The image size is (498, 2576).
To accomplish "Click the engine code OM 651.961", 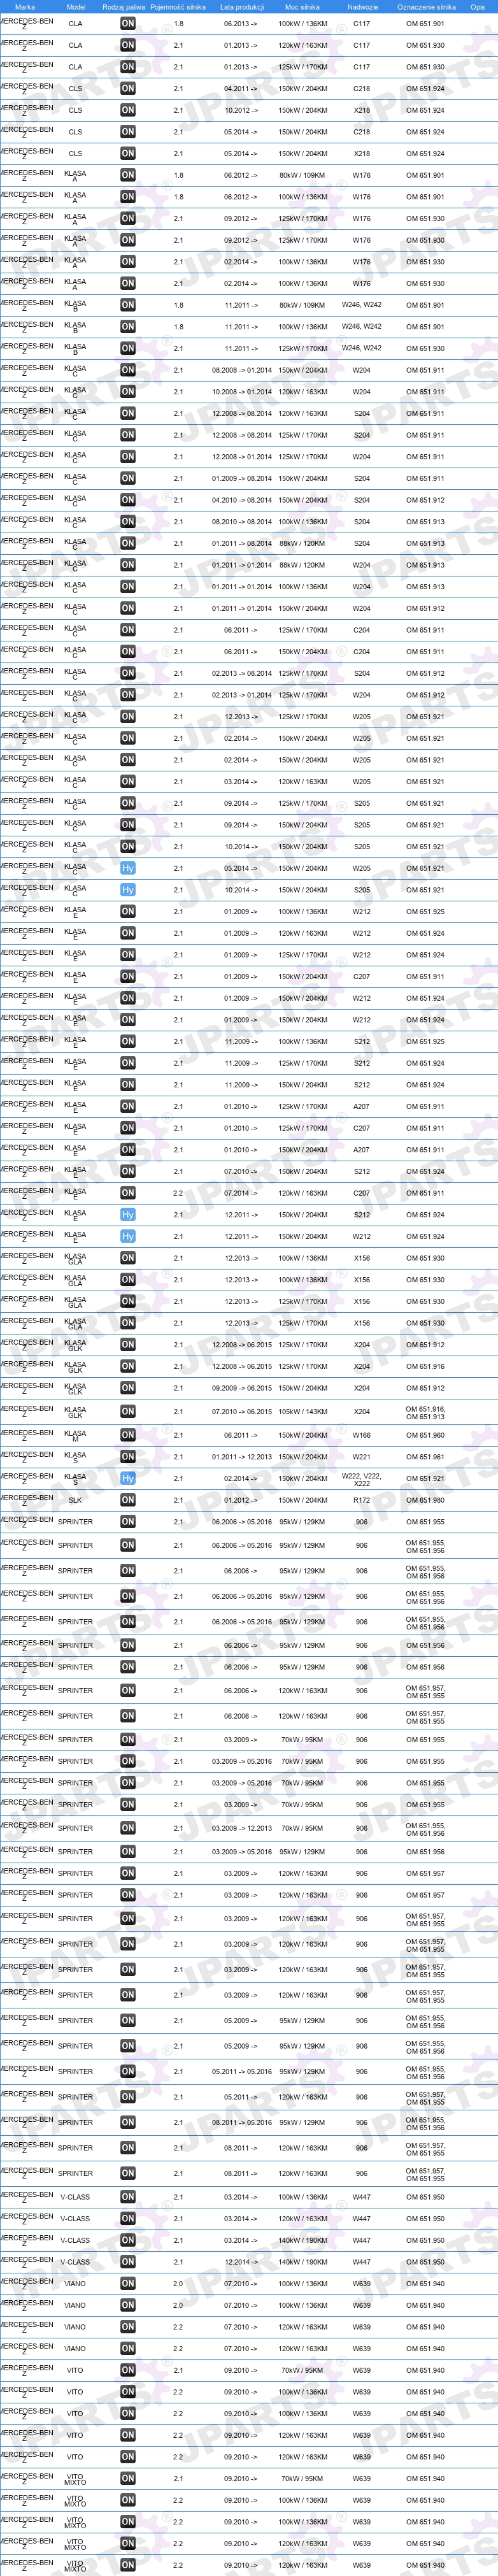I will [x=426, y=1457].
